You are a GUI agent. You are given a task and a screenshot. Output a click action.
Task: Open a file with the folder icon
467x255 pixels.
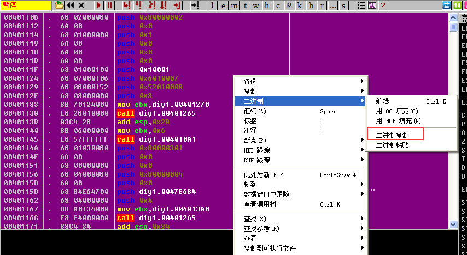coord(60,5)
